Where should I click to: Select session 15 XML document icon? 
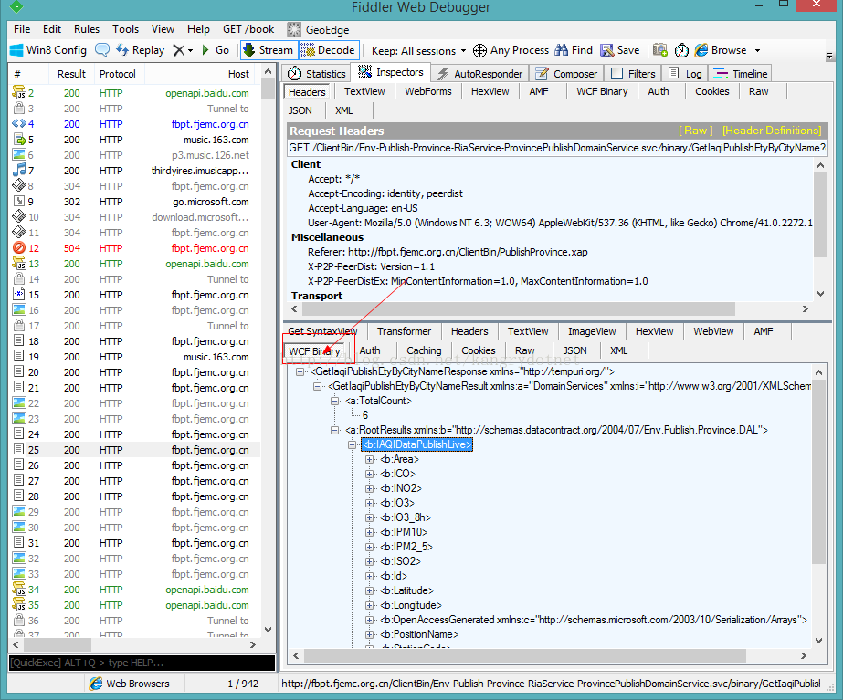pyautogui.click(x=19, y=295)
